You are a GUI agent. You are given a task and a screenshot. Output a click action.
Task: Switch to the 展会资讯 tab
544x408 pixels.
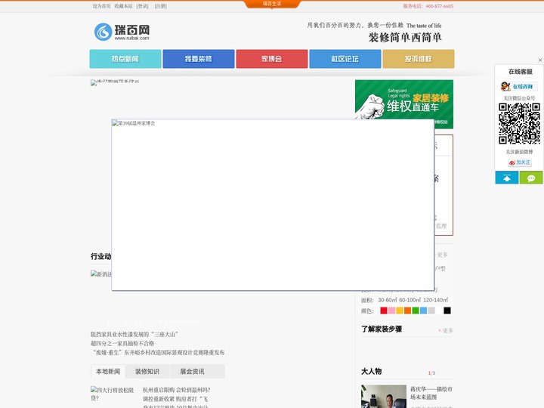coord(192,371)
